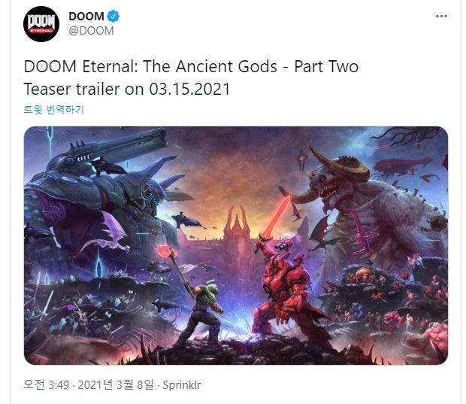Click the Teaser trailer on 03.15.2021 text
Viewport: 466px width, 404px height.
(127, 89)
